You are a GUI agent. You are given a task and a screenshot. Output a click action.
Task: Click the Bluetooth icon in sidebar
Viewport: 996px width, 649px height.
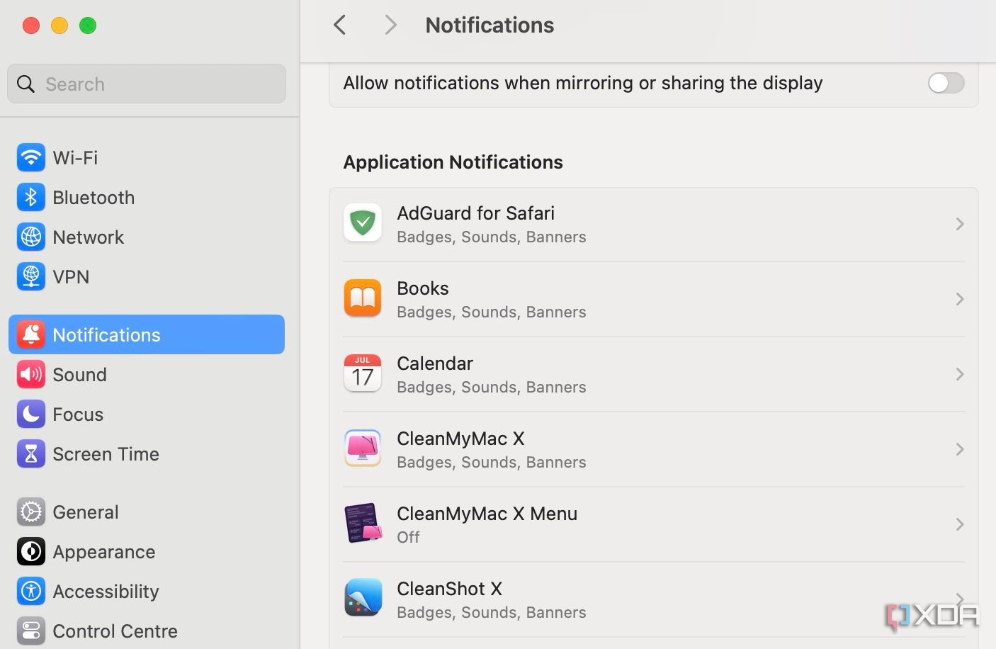(x=30, y=197)
